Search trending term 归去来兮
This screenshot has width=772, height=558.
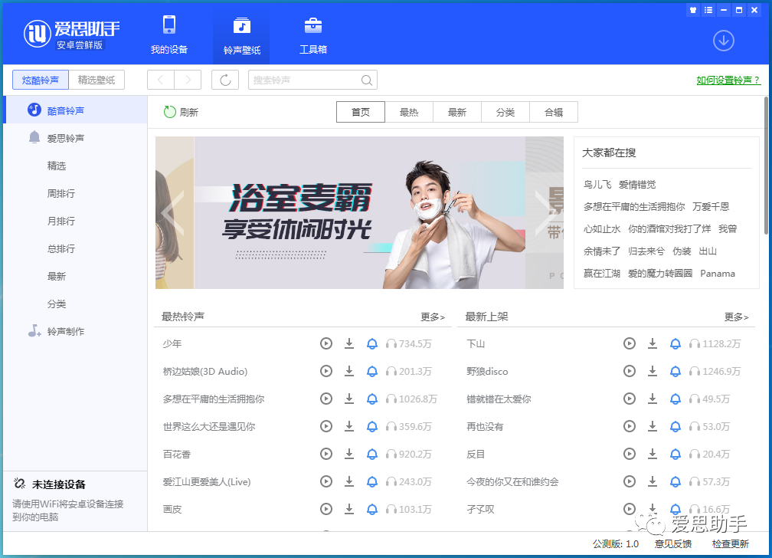coord(646,251)
